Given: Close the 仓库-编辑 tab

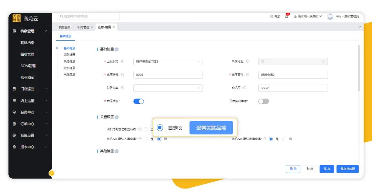Looking at the screenshot, I should pyautogui.click(x=114, y=27).
